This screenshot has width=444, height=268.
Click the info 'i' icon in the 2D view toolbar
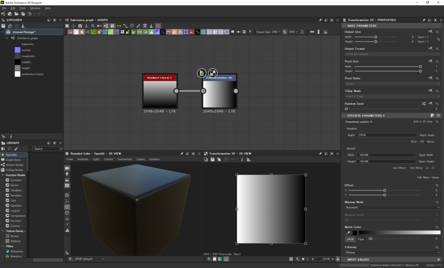242,160
